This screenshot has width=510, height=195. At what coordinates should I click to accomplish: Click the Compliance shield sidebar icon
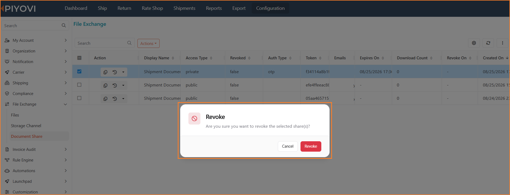(x=7, y=94)
